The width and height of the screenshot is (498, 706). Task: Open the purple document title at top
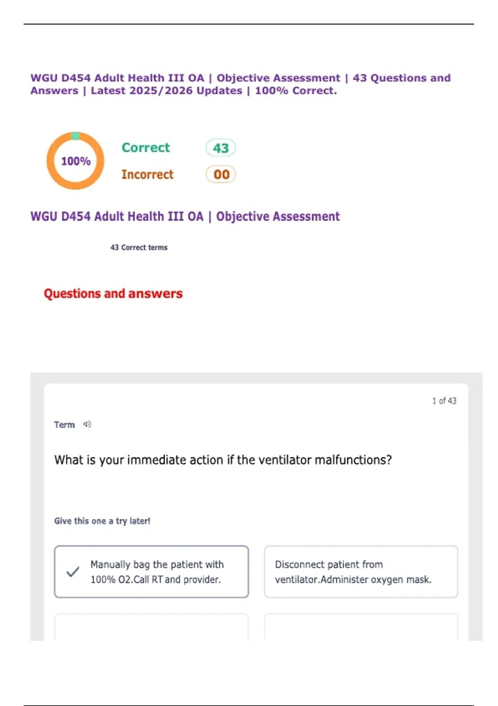tap(240, 84)
